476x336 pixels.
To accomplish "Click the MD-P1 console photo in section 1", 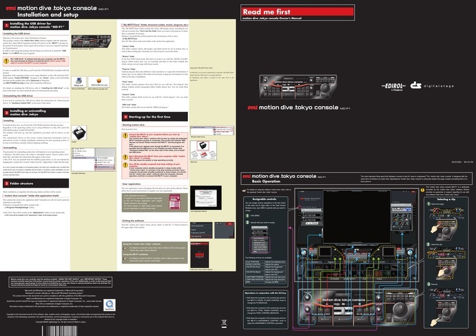I will point(91,41).
